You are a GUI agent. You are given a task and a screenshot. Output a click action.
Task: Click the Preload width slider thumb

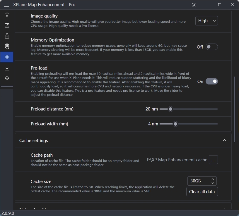tap(175, 124)
